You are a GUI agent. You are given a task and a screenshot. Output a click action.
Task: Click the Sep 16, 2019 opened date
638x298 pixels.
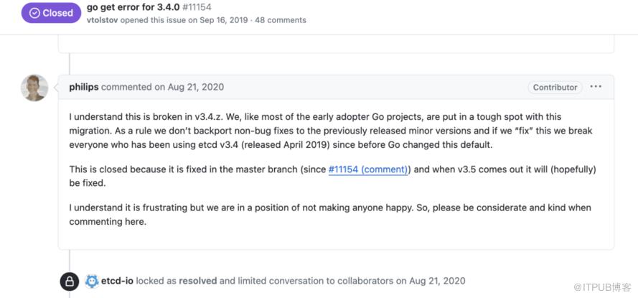pyautogui.click(x=223, y=20)
